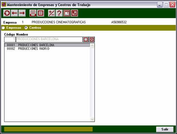This screenshot has width=177, height=134.
Task: Click the olive status bar at the bottom
Action: pos(48,129)
